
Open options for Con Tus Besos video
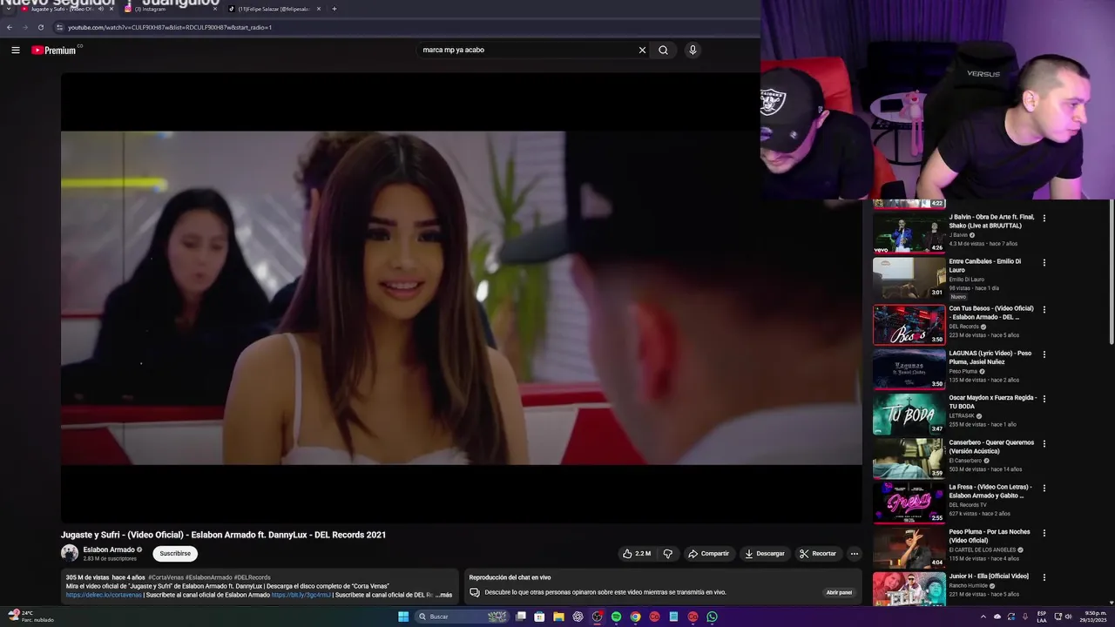[1044, 309]
